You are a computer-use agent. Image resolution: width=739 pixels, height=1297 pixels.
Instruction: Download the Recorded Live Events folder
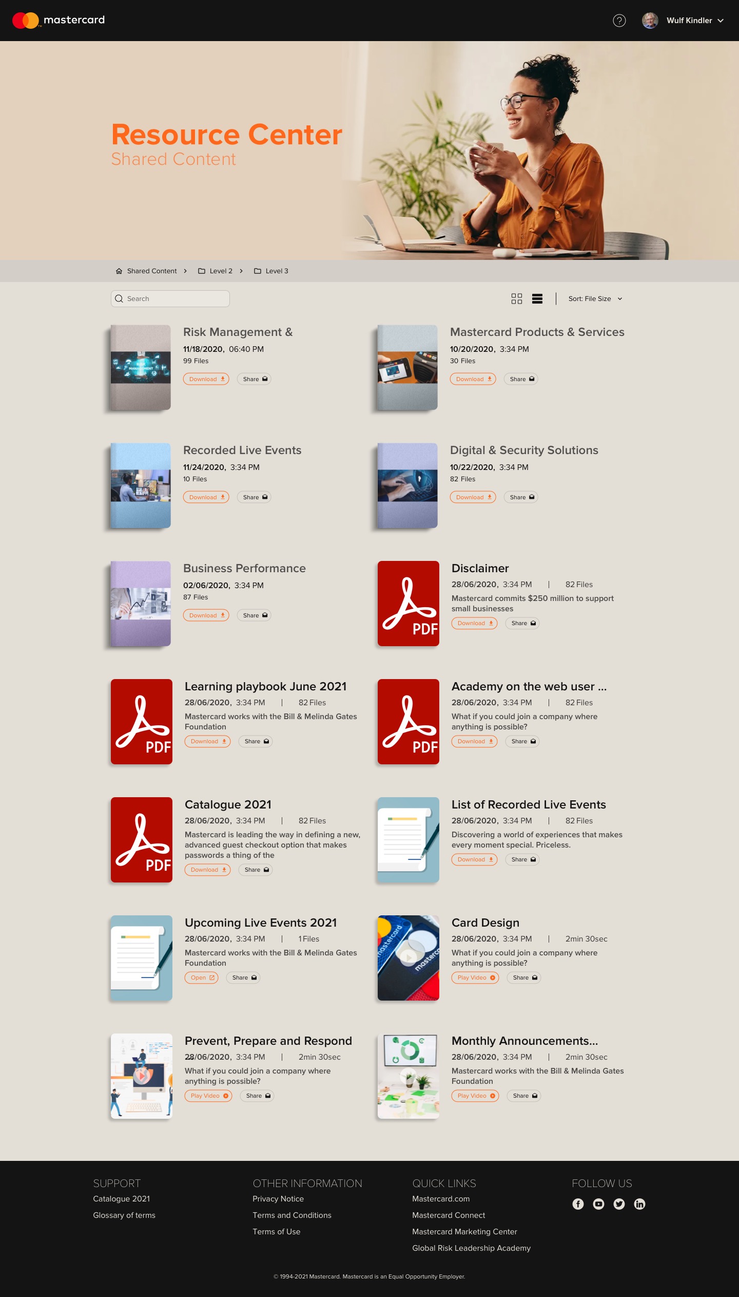(206, 497)
